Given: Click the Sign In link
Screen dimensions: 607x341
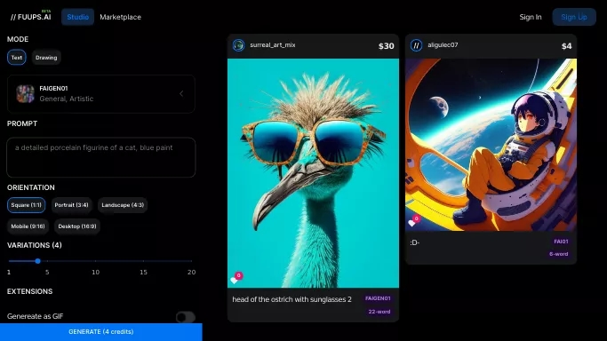Looking at the screenshot, I should point(531,17).
